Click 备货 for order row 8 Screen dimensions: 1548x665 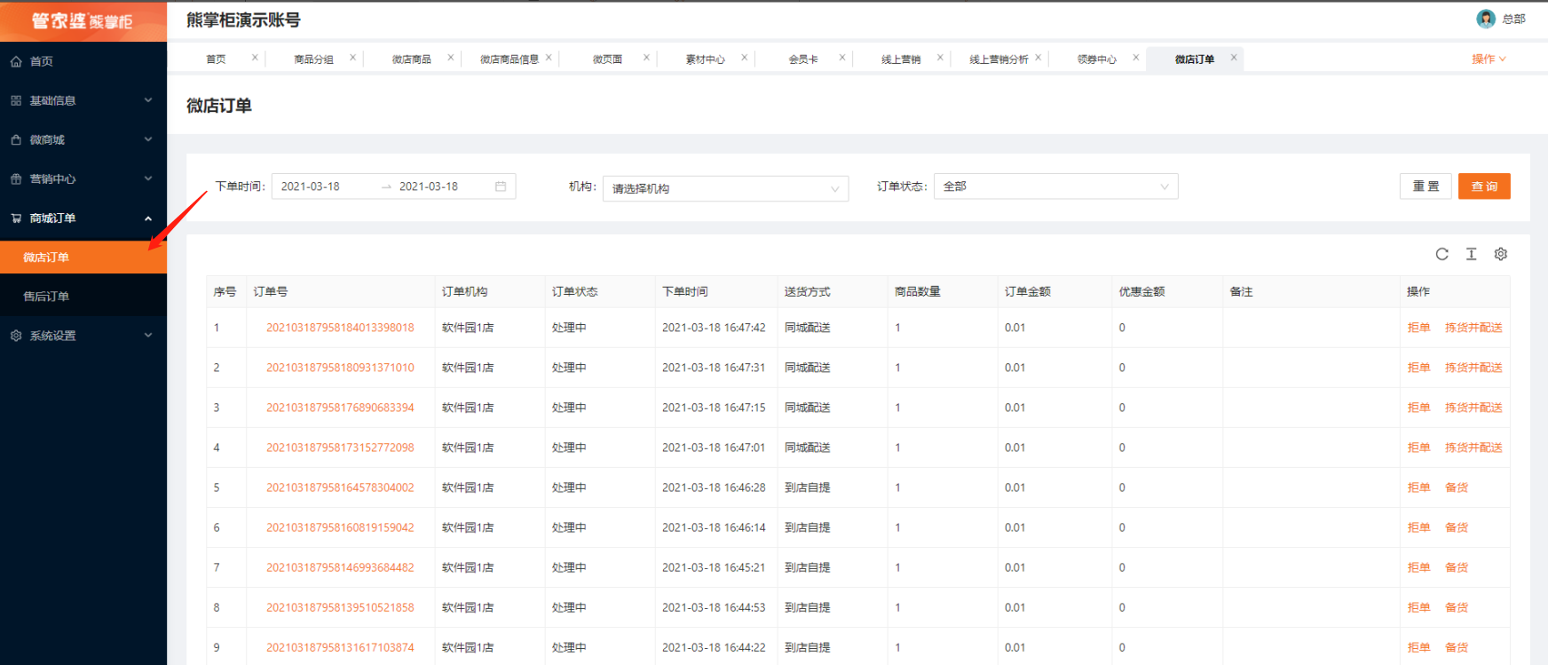[1457, 607]
